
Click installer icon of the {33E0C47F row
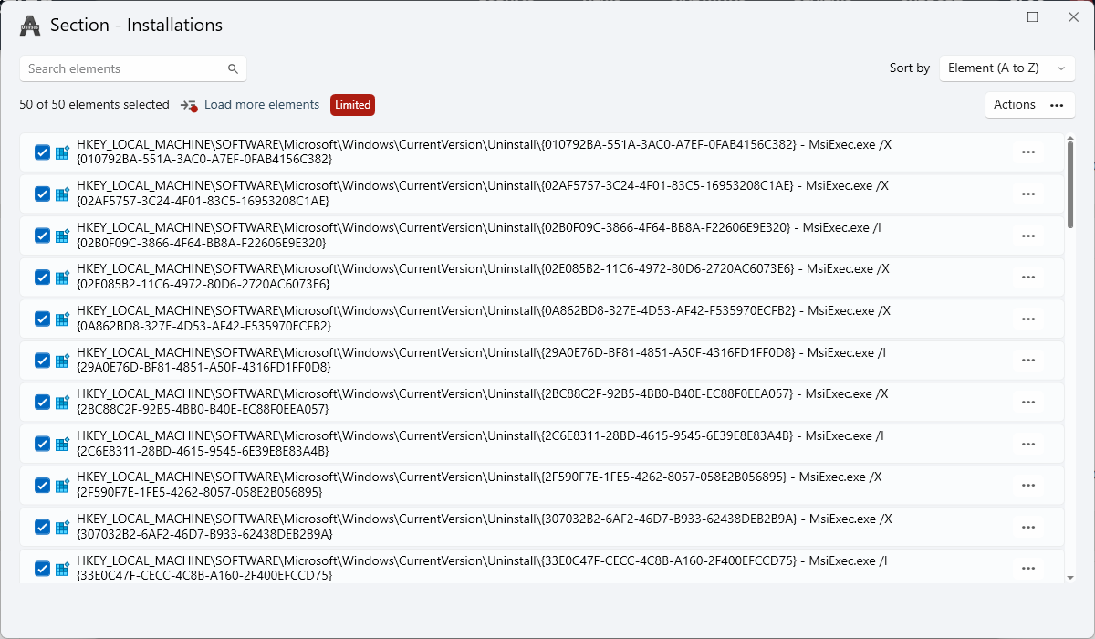pyautogui.click(x=63, y=569)
